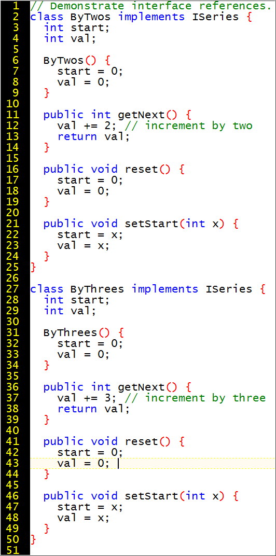Click line number 1 in the gutter
Screen dimensions: 276x556
tap(15, 6)
